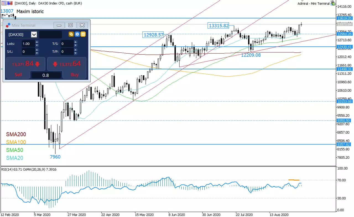
Task: Select the 7960 low price label
Action: [x=55, y=157]
